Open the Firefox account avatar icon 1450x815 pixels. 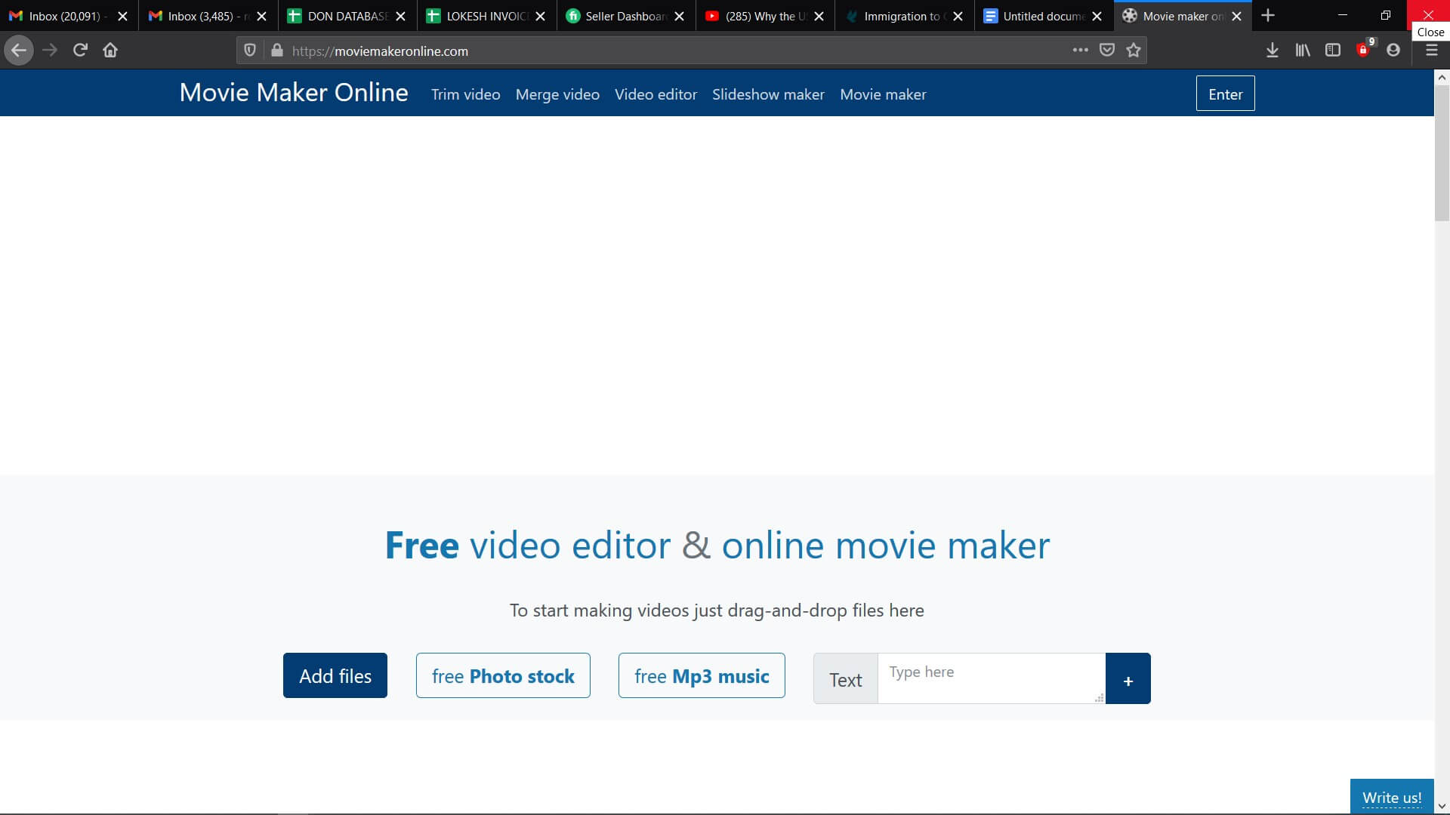pos(1393,51)
